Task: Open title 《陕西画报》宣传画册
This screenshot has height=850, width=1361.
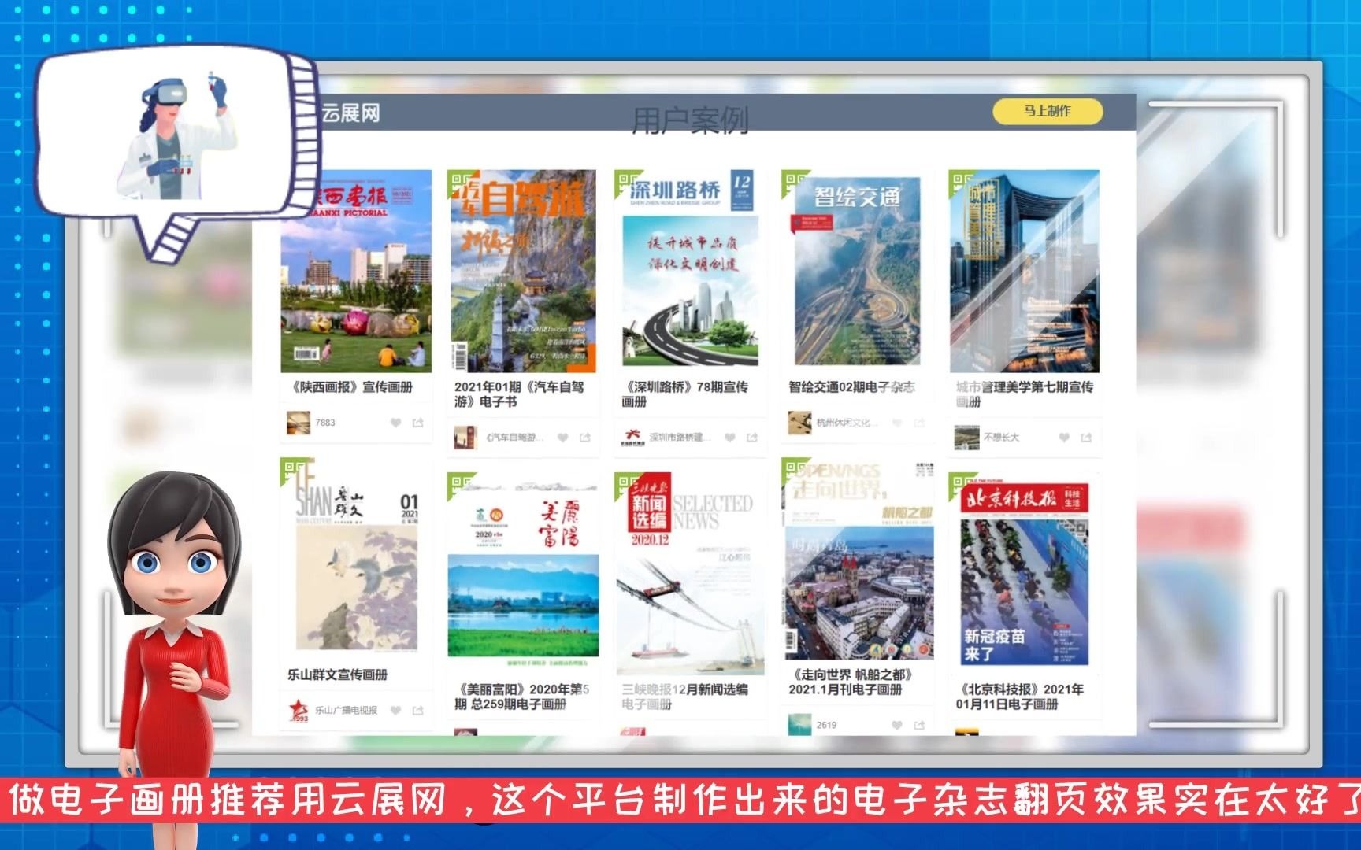Action: [351, 386]
